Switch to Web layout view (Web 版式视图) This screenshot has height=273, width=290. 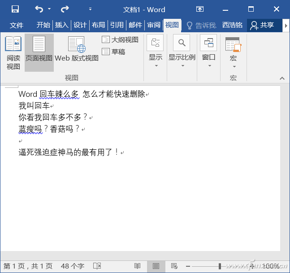(x=77, y=50)
